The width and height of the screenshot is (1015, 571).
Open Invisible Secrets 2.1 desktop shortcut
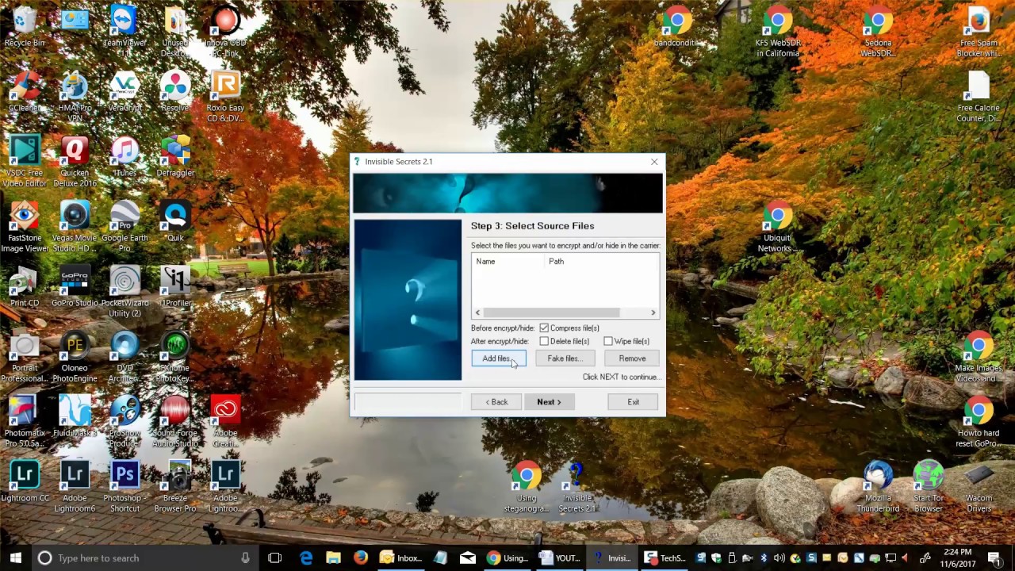[x=576, y=487]
